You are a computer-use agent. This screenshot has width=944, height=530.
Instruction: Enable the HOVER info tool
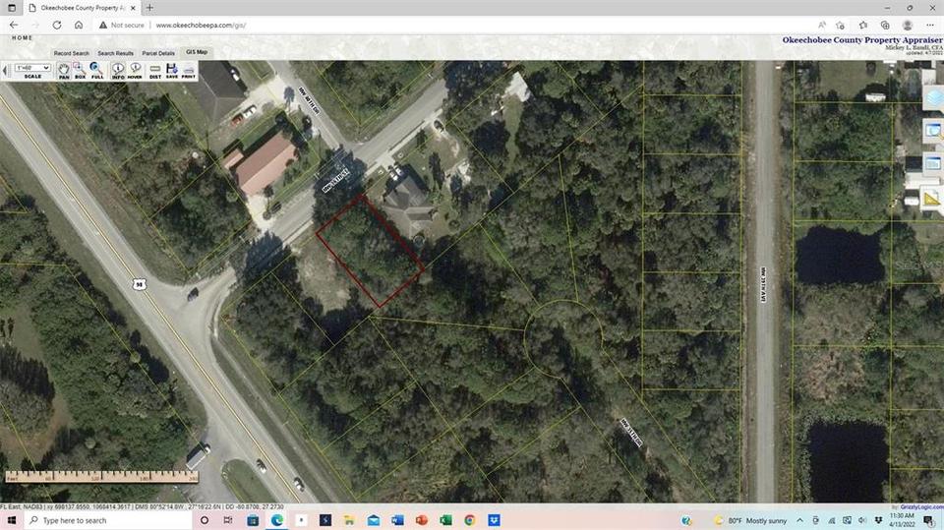tap(135, 71)
